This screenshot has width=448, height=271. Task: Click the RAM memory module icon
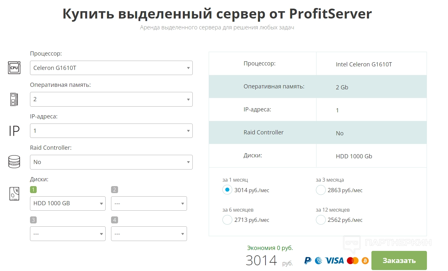click(14, 99)
